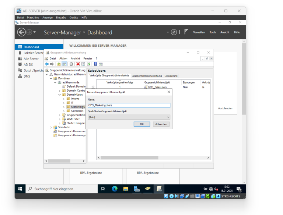Expand the Standorte node
The image size is (283, 215).
click(51, 127)
